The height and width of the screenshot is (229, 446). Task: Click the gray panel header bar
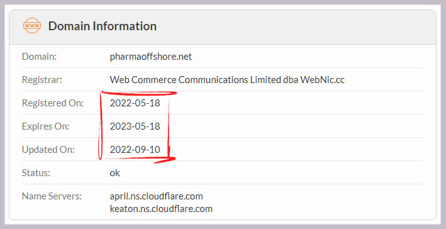pos(223,27)
